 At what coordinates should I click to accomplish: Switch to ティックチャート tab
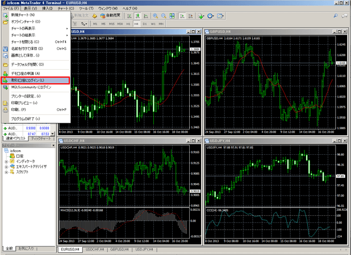pyautogui.click(x=41, y=139)
